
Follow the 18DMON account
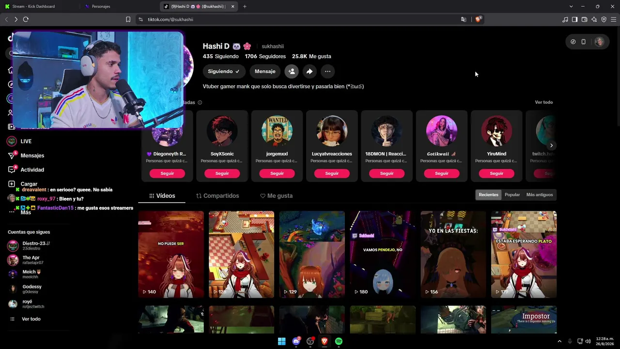coord(387,173)
